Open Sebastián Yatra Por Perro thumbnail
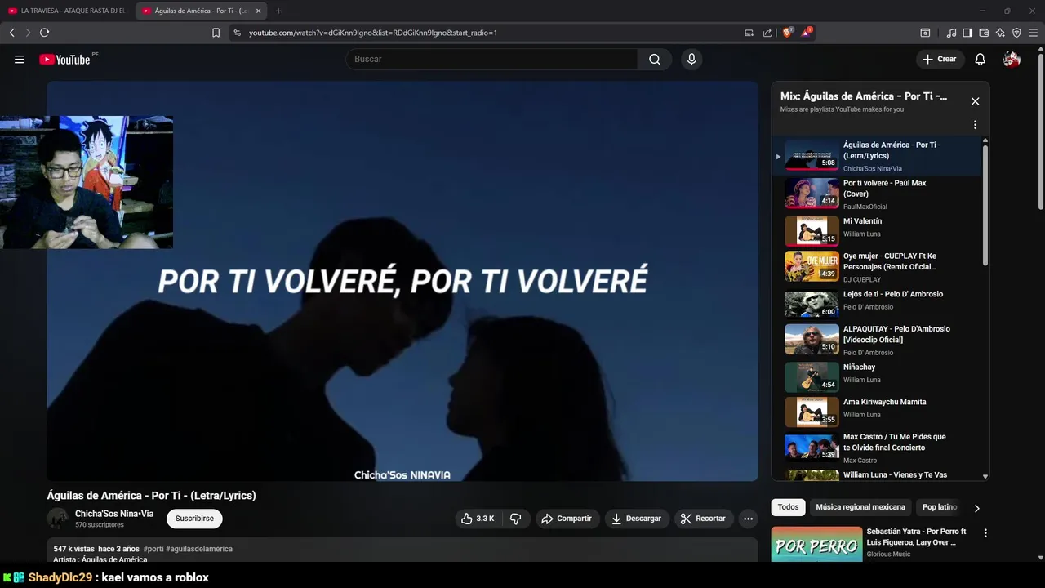 pos(816,544)
